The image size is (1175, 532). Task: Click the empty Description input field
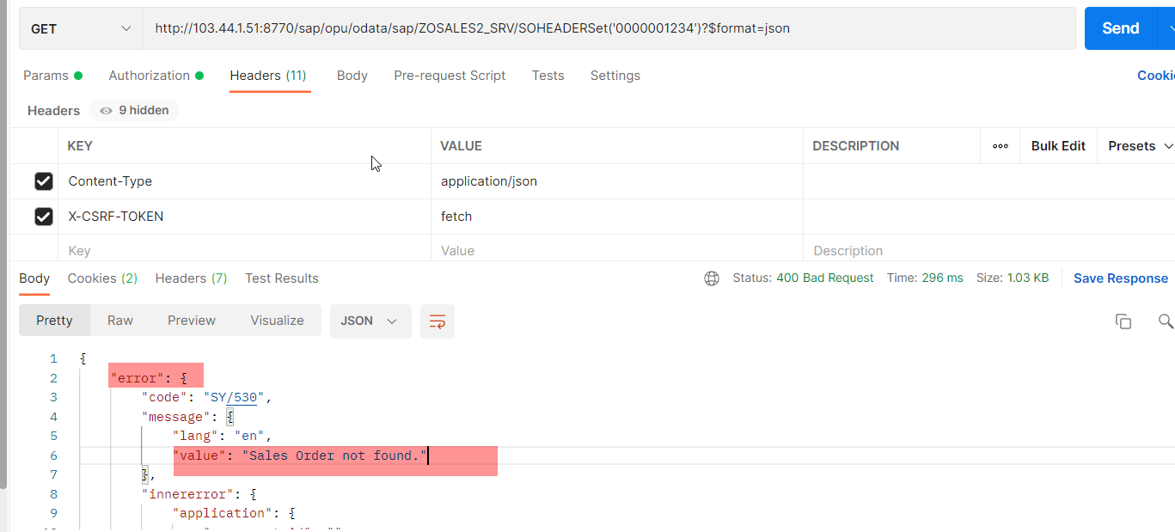[988, 249]
